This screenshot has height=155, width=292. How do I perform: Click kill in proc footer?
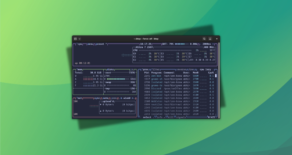170,117
